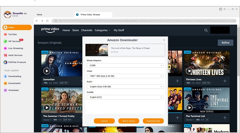Play The Terminal List via play icon
The height and width of the screenshot is (133, 240).
189,108
